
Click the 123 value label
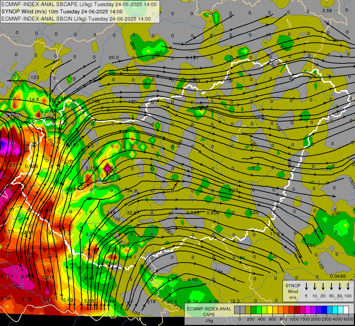35,78
